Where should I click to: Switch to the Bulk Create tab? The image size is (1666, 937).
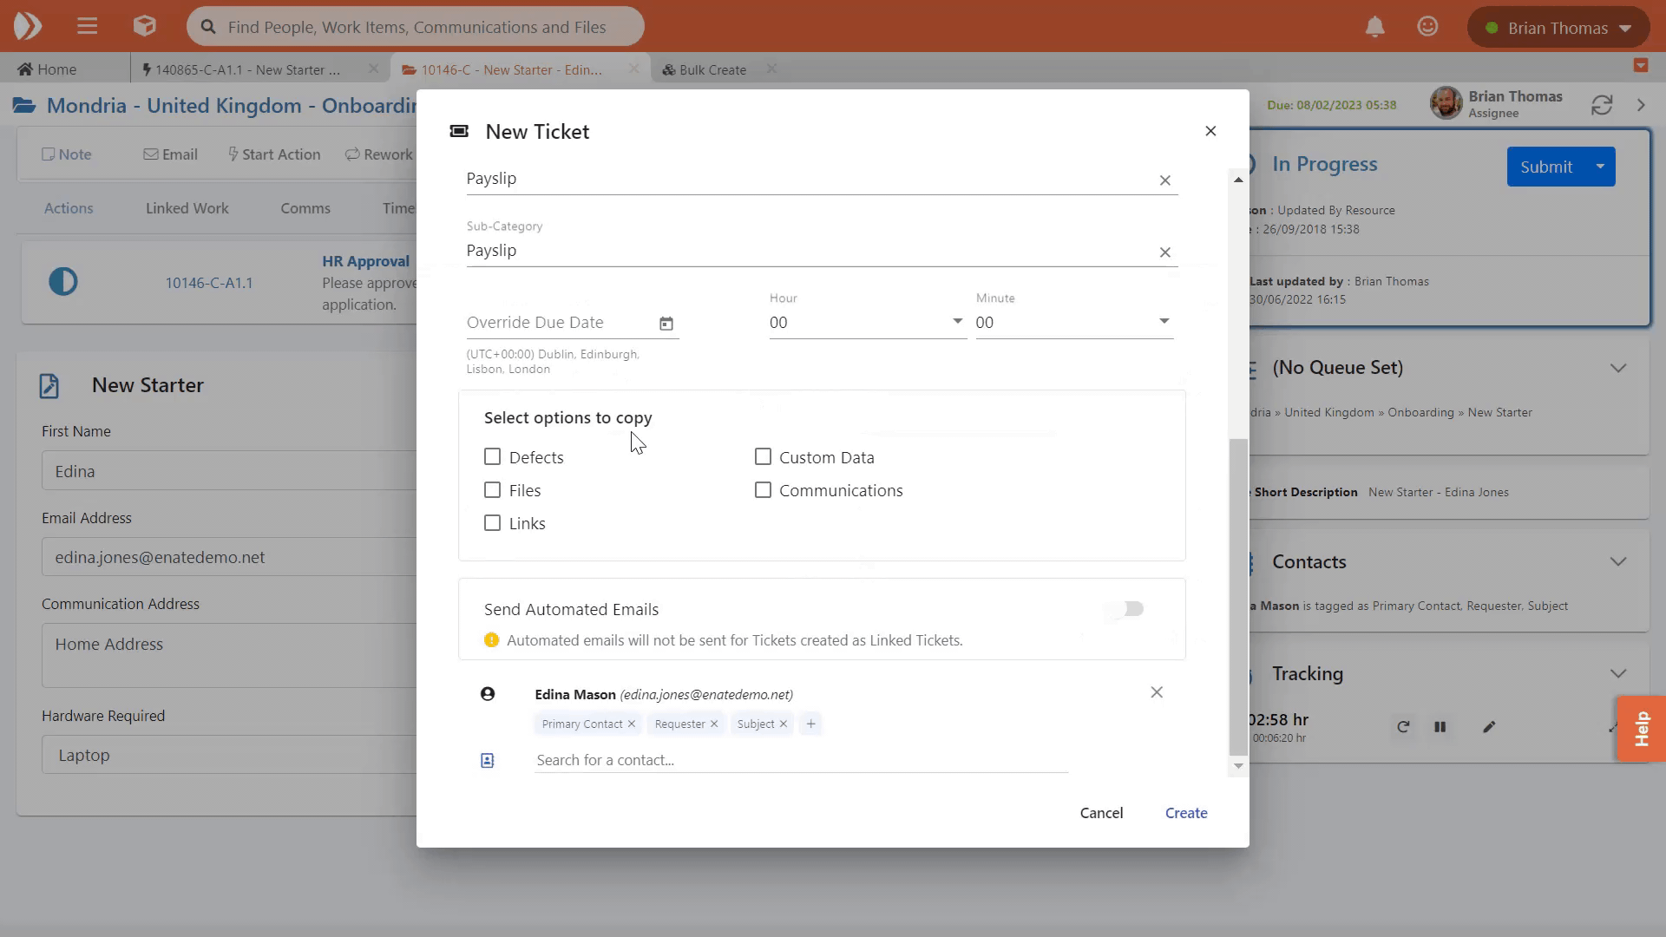click(x=712, y=69)
